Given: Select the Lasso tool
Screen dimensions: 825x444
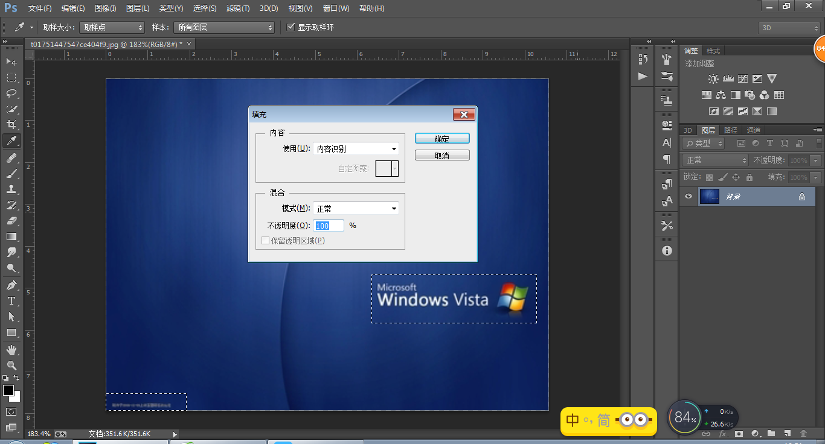Looking at the screenshot, I should pyautogui.click(x=11, y=94).
